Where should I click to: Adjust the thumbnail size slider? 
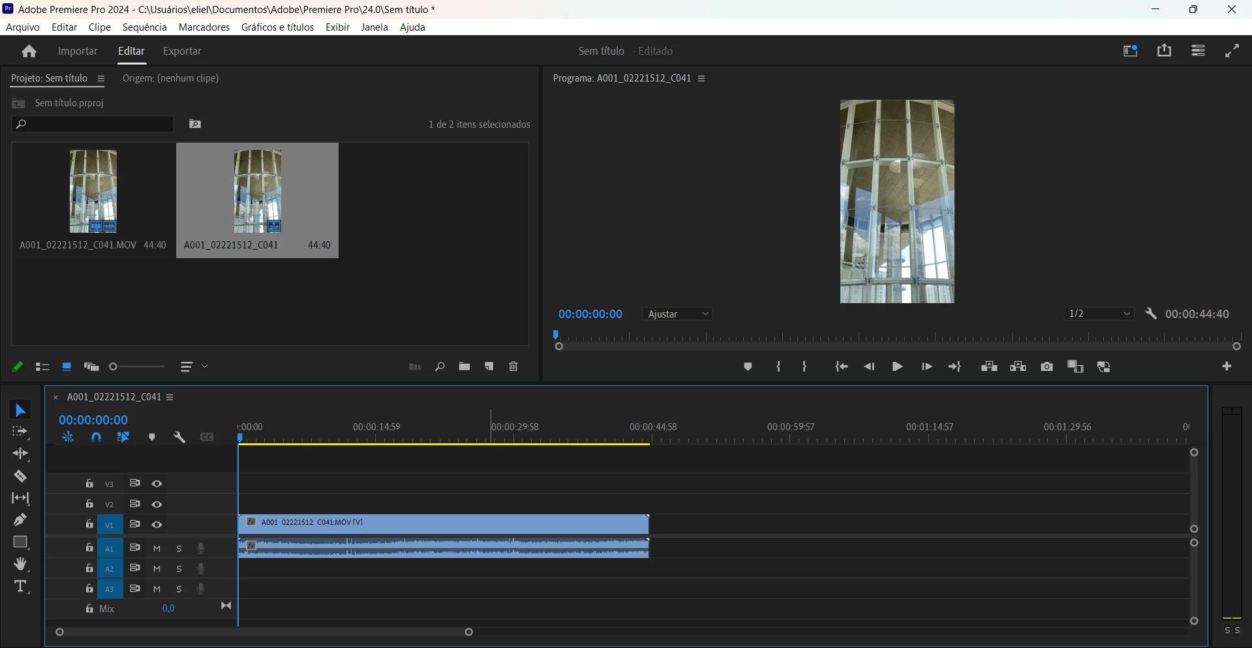pos(136,368)
